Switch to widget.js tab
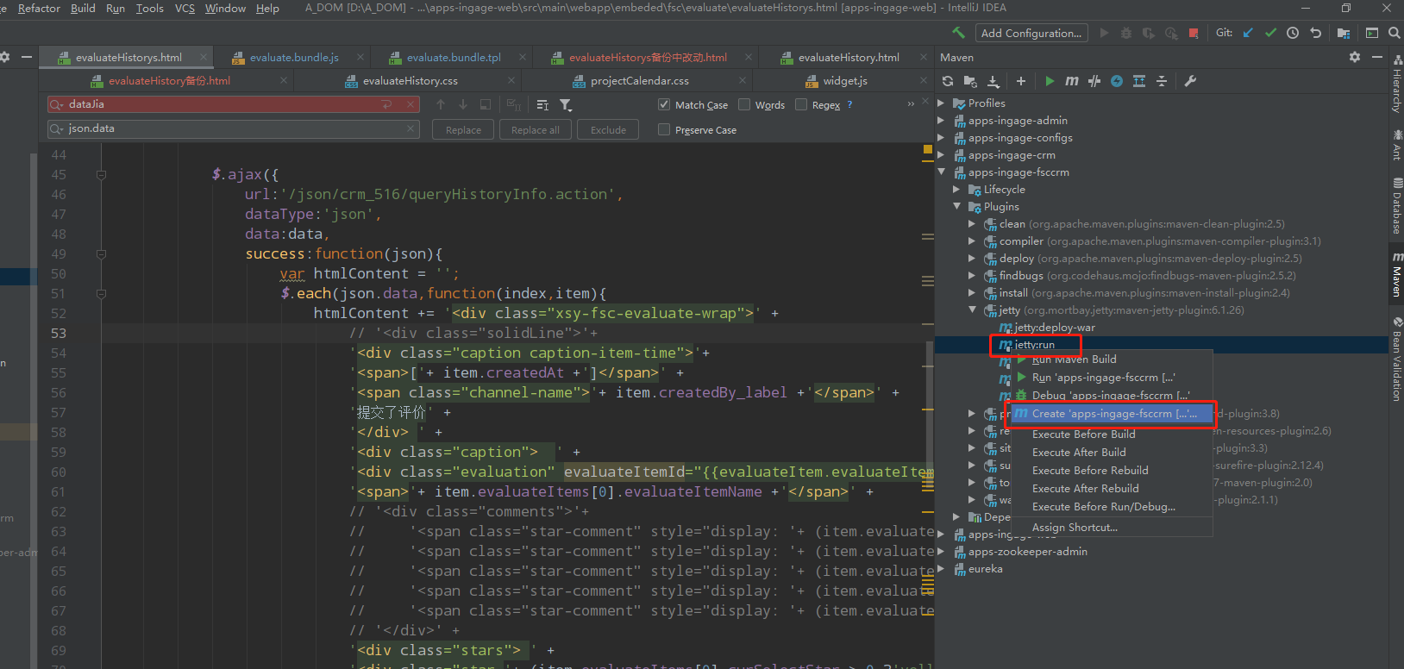 (x=845, y=81)
